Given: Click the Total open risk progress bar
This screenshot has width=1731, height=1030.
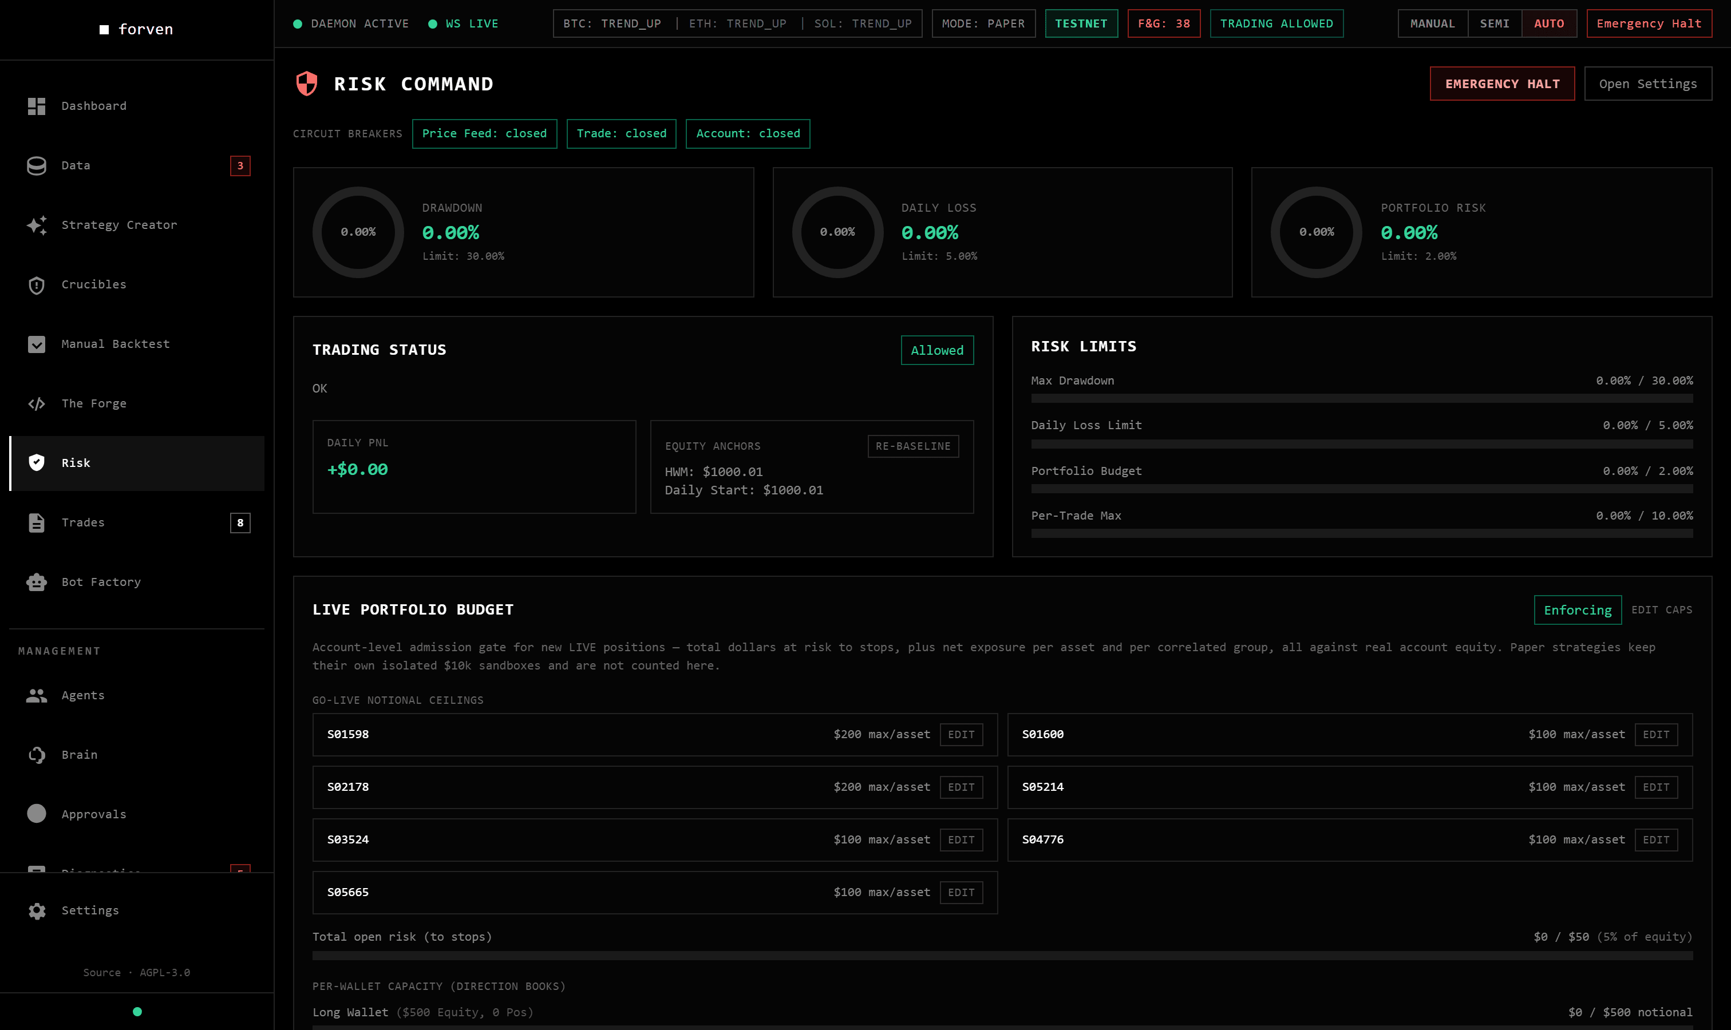Looking at the screenshot, I should 1002,956.
